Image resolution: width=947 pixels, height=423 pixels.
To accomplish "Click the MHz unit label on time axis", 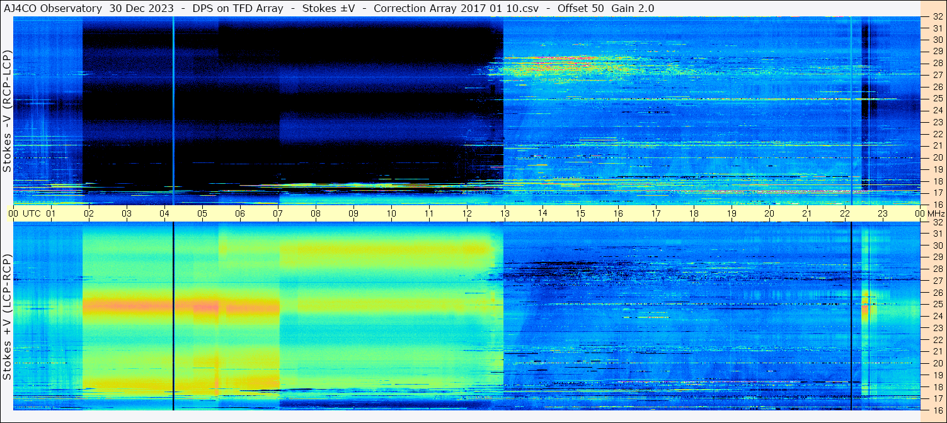I will point(935,213).
